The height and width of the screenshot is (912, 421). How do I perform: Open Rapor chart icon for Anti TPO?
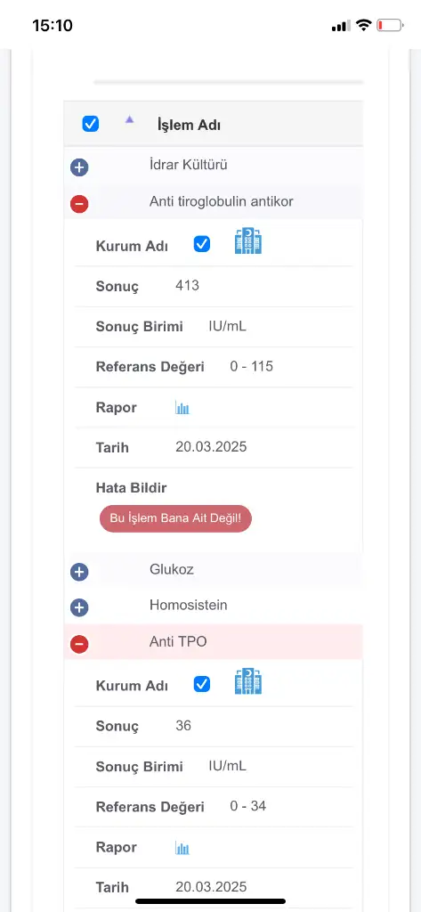182,848
